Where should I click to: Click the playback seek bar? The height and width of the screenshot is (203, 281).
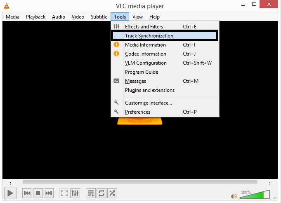[140, 182]
